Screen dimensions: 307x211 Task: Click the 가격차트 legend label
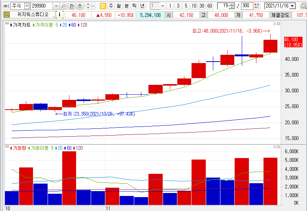(x=20, y=25)
